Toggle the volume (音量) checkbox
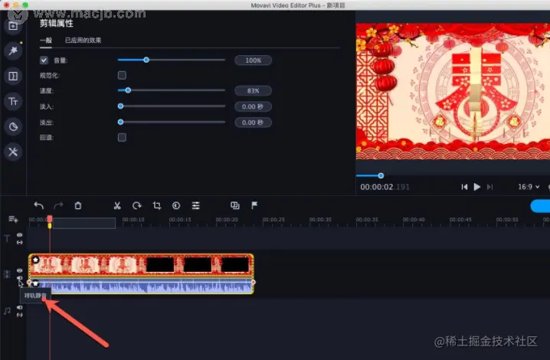 44,61
